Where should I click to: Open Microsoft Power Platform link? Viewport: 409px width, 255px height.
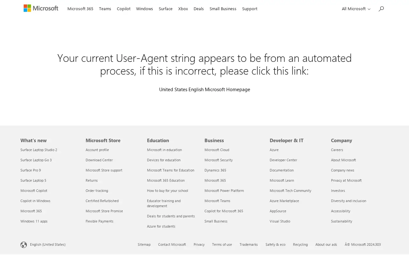pos(224,191)
